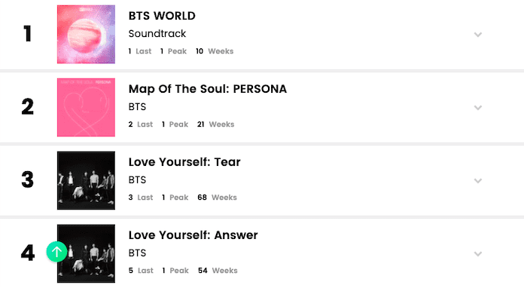Click the Love Yourself: Answer title

[193, 235]
